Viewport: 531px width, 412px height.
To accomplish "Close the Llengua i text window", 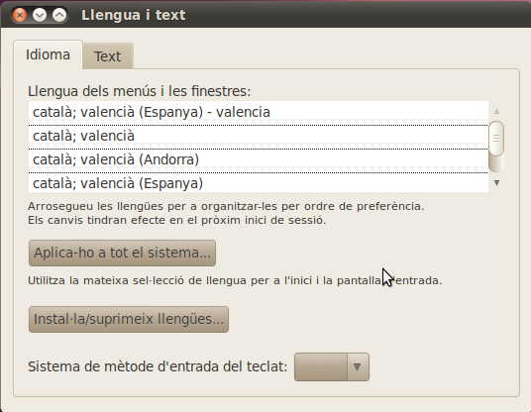I will tap(20, 15).
